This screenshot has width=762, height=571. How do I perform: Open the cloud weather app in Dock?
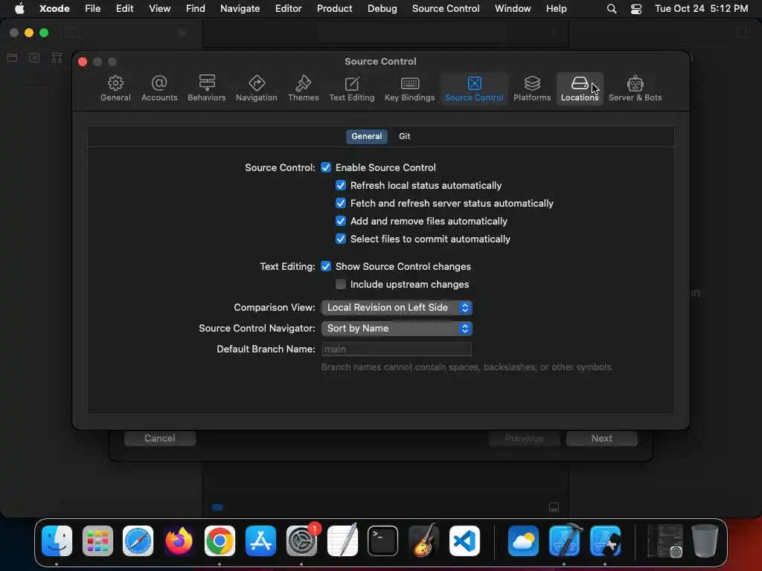[523, 541]
